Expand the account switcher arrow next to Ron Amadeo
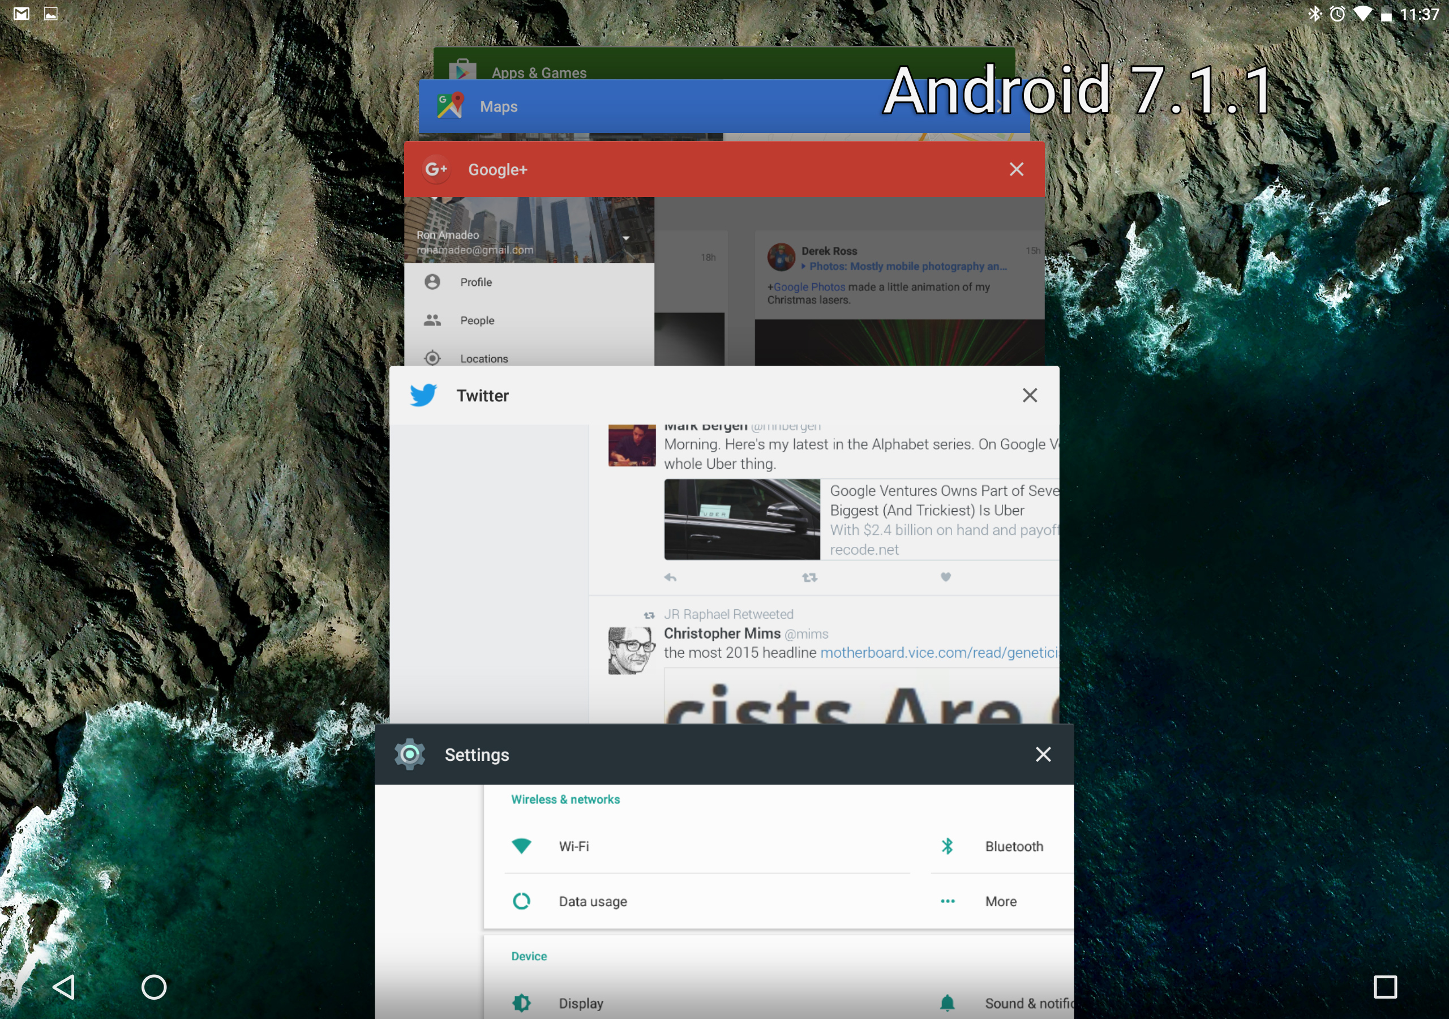This screenshot has height=1019, width=1449. [x=627, y=238]
